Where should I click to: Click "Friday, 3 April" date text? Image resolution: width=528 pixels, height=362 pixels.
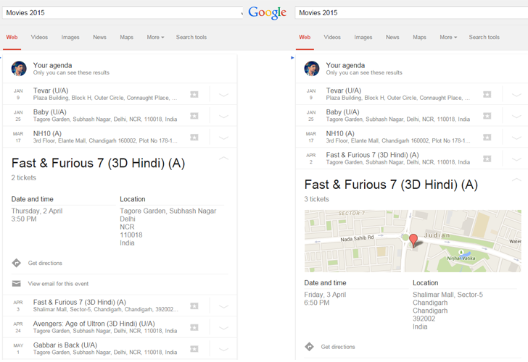click(x=325, y=295)
